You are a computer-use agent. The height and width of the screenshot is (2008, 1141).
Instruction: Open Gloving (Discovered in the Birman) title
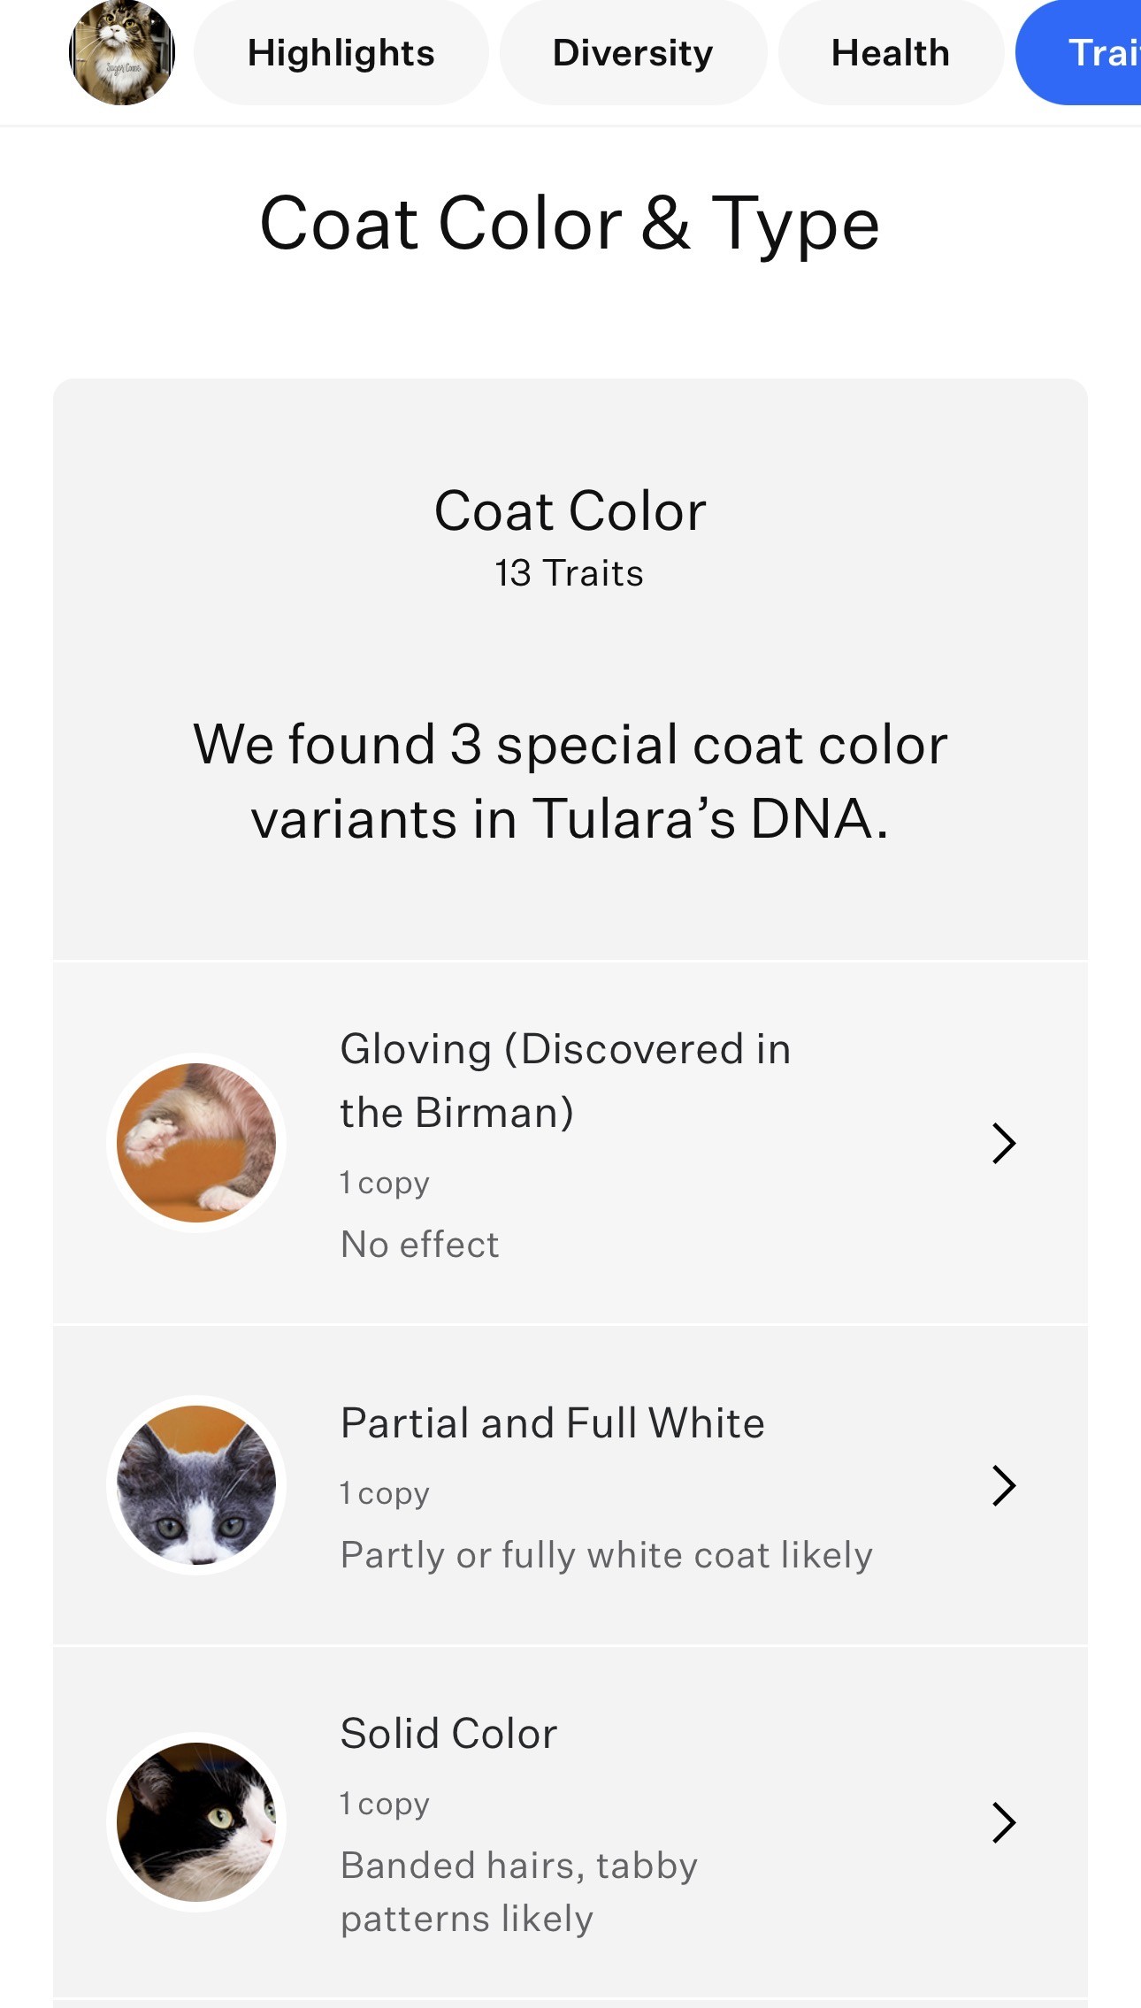565,1080
